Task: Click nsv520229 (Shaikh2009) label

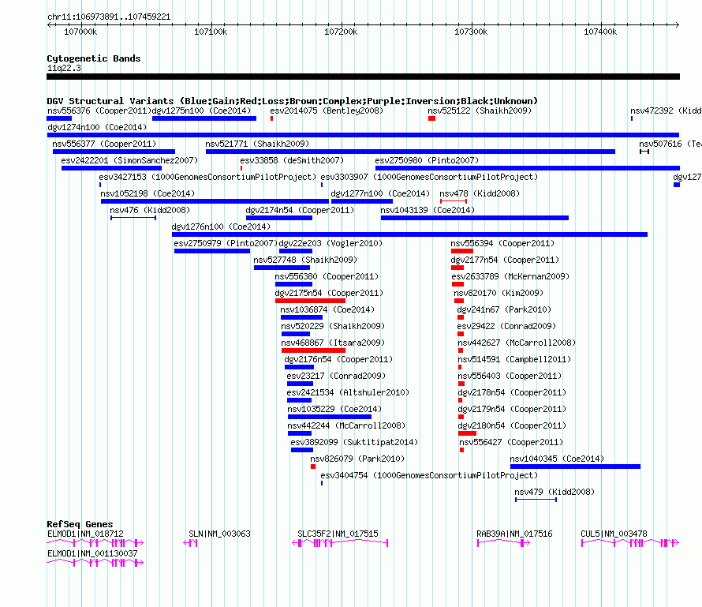Action: coord(333,326)
